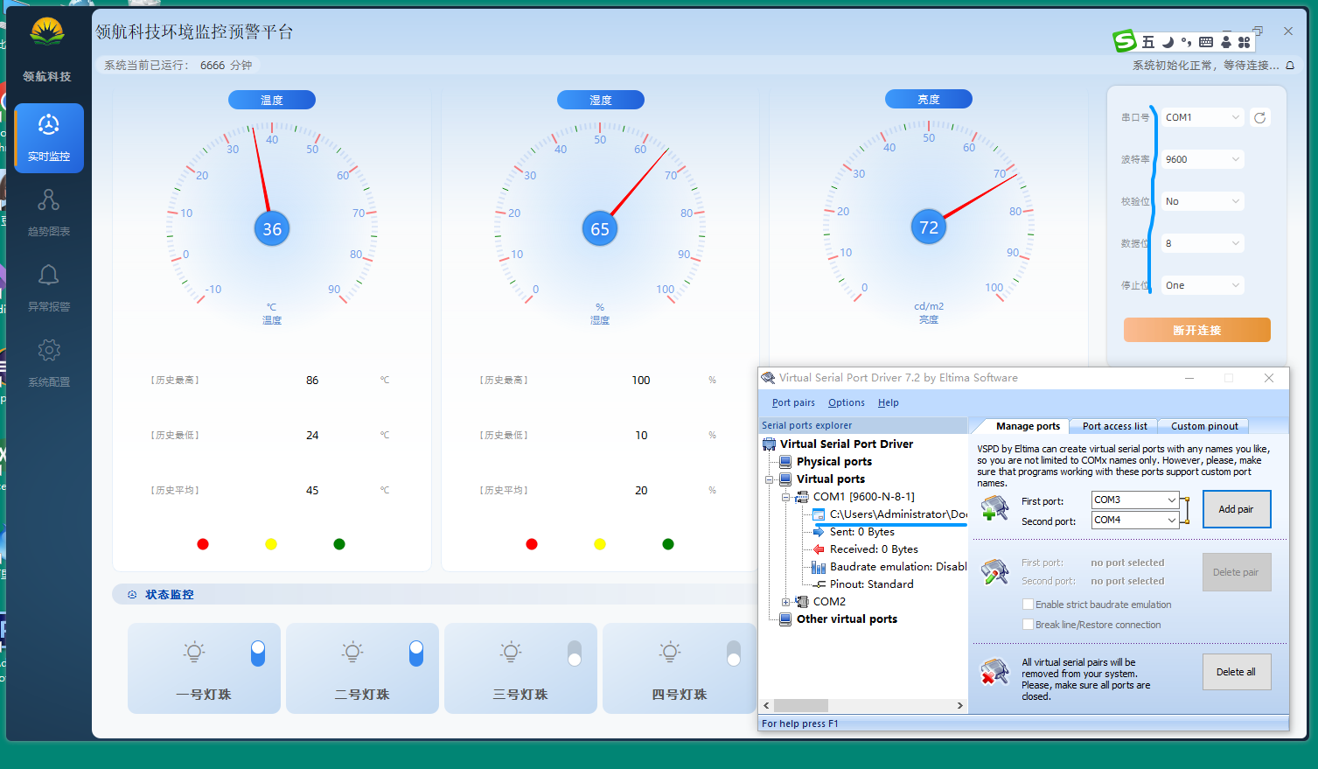Click the Delete all button
Image resolution: width=1318 pixels, height=769 pixels.
pyautogui.click(x=1237, y=672)
